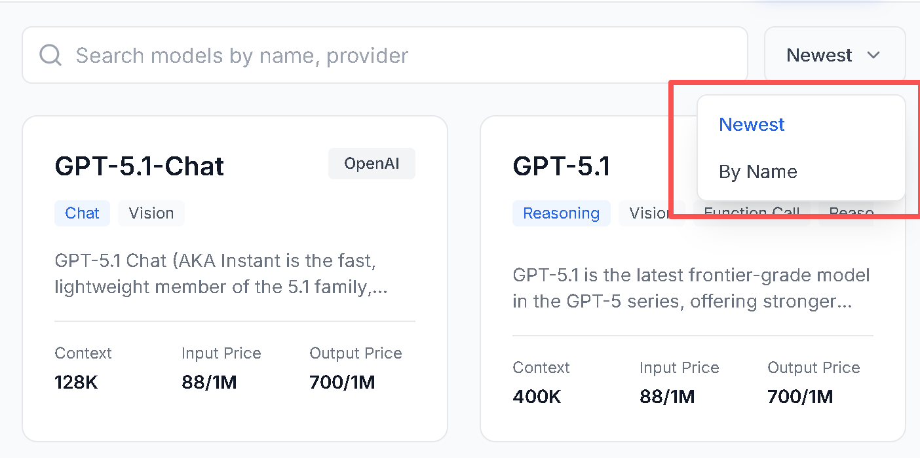This screenshot has height=458, width=920.
Task: Choose By Name sort option
Action: 758,171
